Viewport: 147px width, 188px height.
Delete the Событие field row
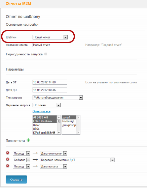point(8,159)
